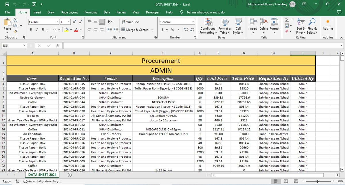Apply yellow Fill Color bucket
The height and width of the screenshot is (185, 345).
[67, 30]
